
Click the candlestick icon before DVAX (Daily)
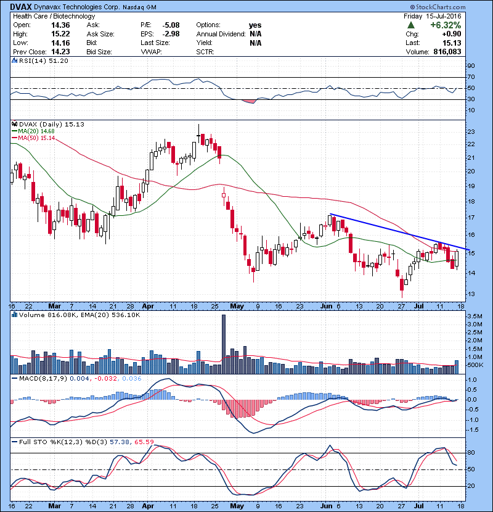pyautogui.click(x=14, y=124)
